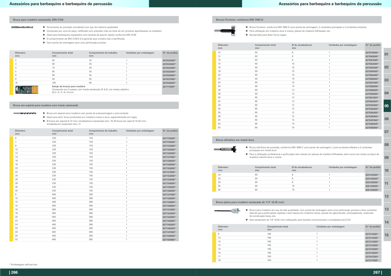The height and width of the screenshot is (276, 391).
Task: Click bullet about 'Veio sextavado de 1/4"'
Action: [300, 220]
